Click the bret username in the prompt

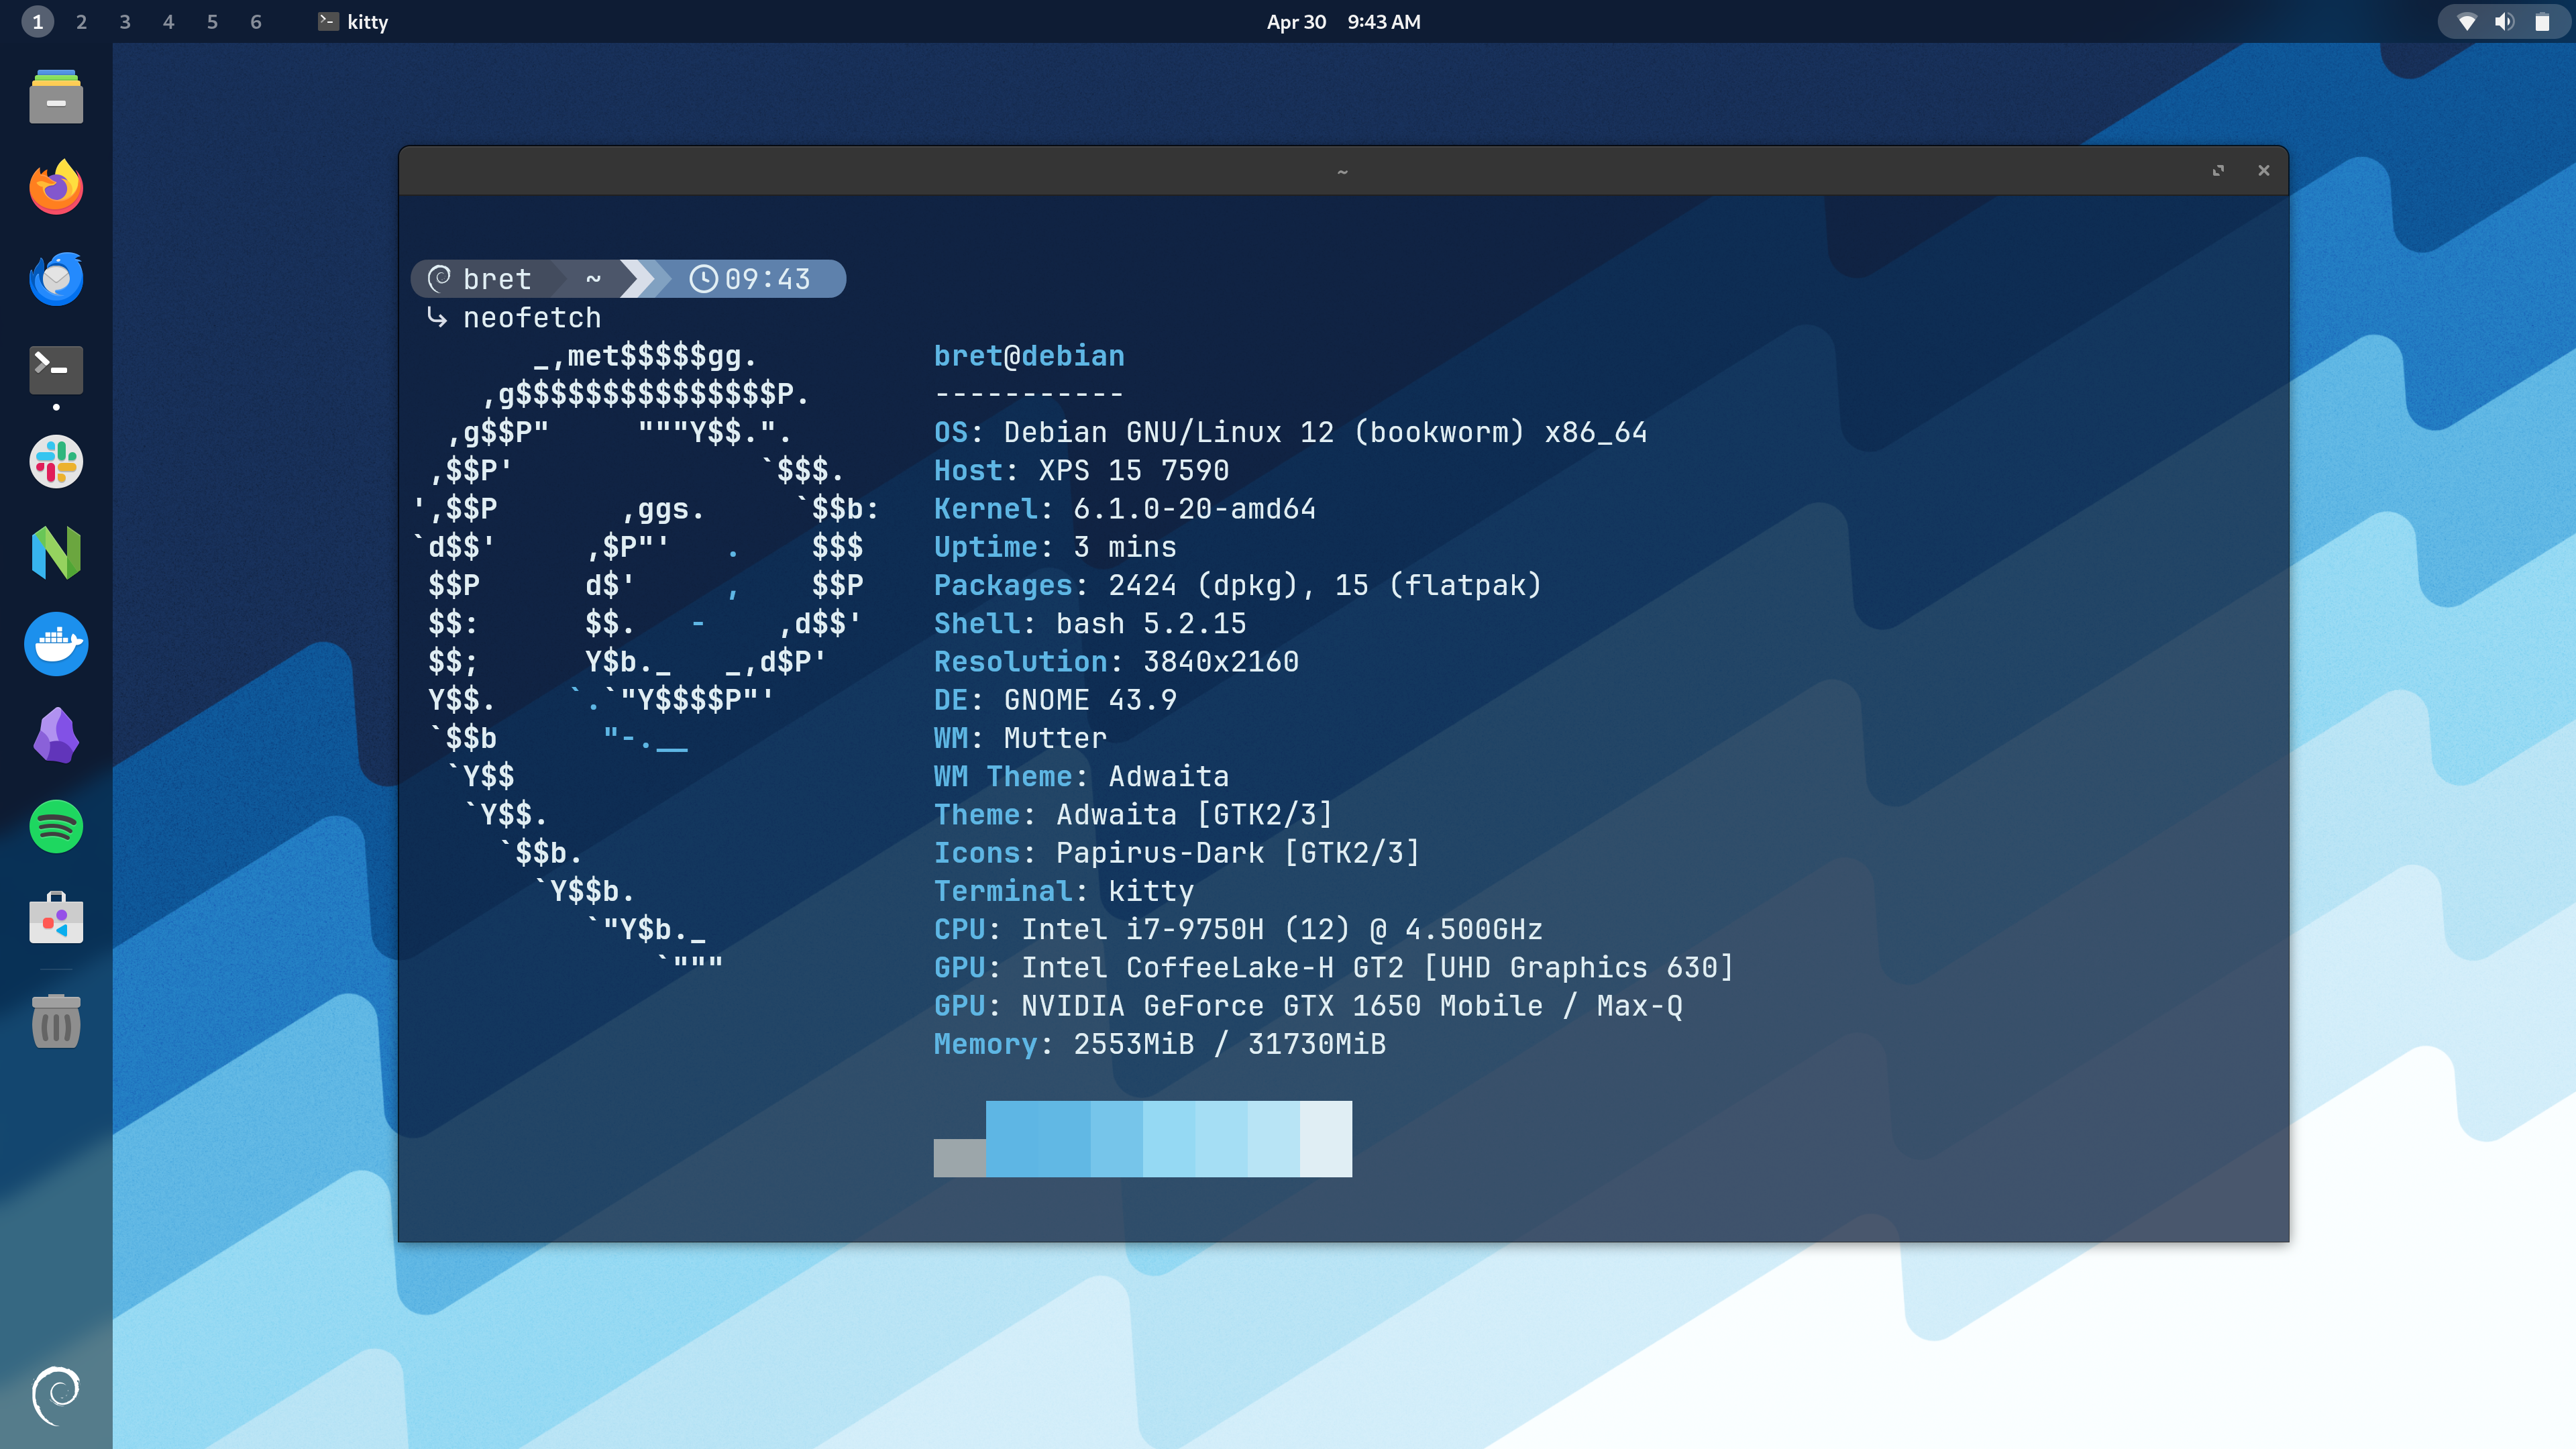point(497,279)
